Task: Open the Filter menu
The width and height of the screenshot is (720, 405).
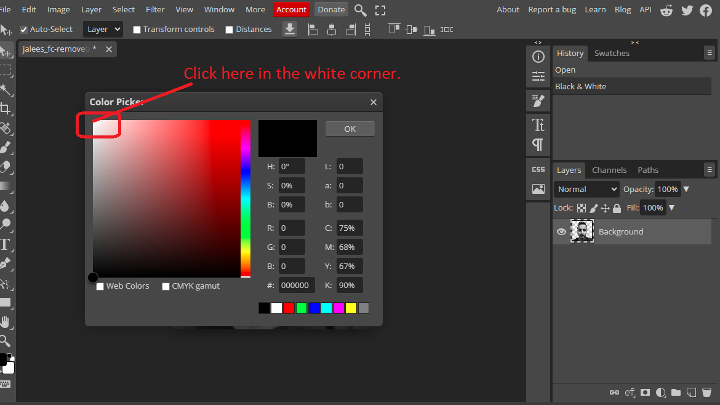Action: (155, 9)
